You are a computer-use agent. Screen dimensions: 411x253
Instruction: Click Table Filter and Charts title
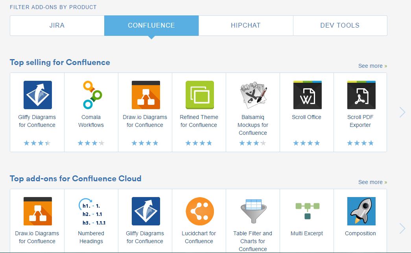point(253,241)
